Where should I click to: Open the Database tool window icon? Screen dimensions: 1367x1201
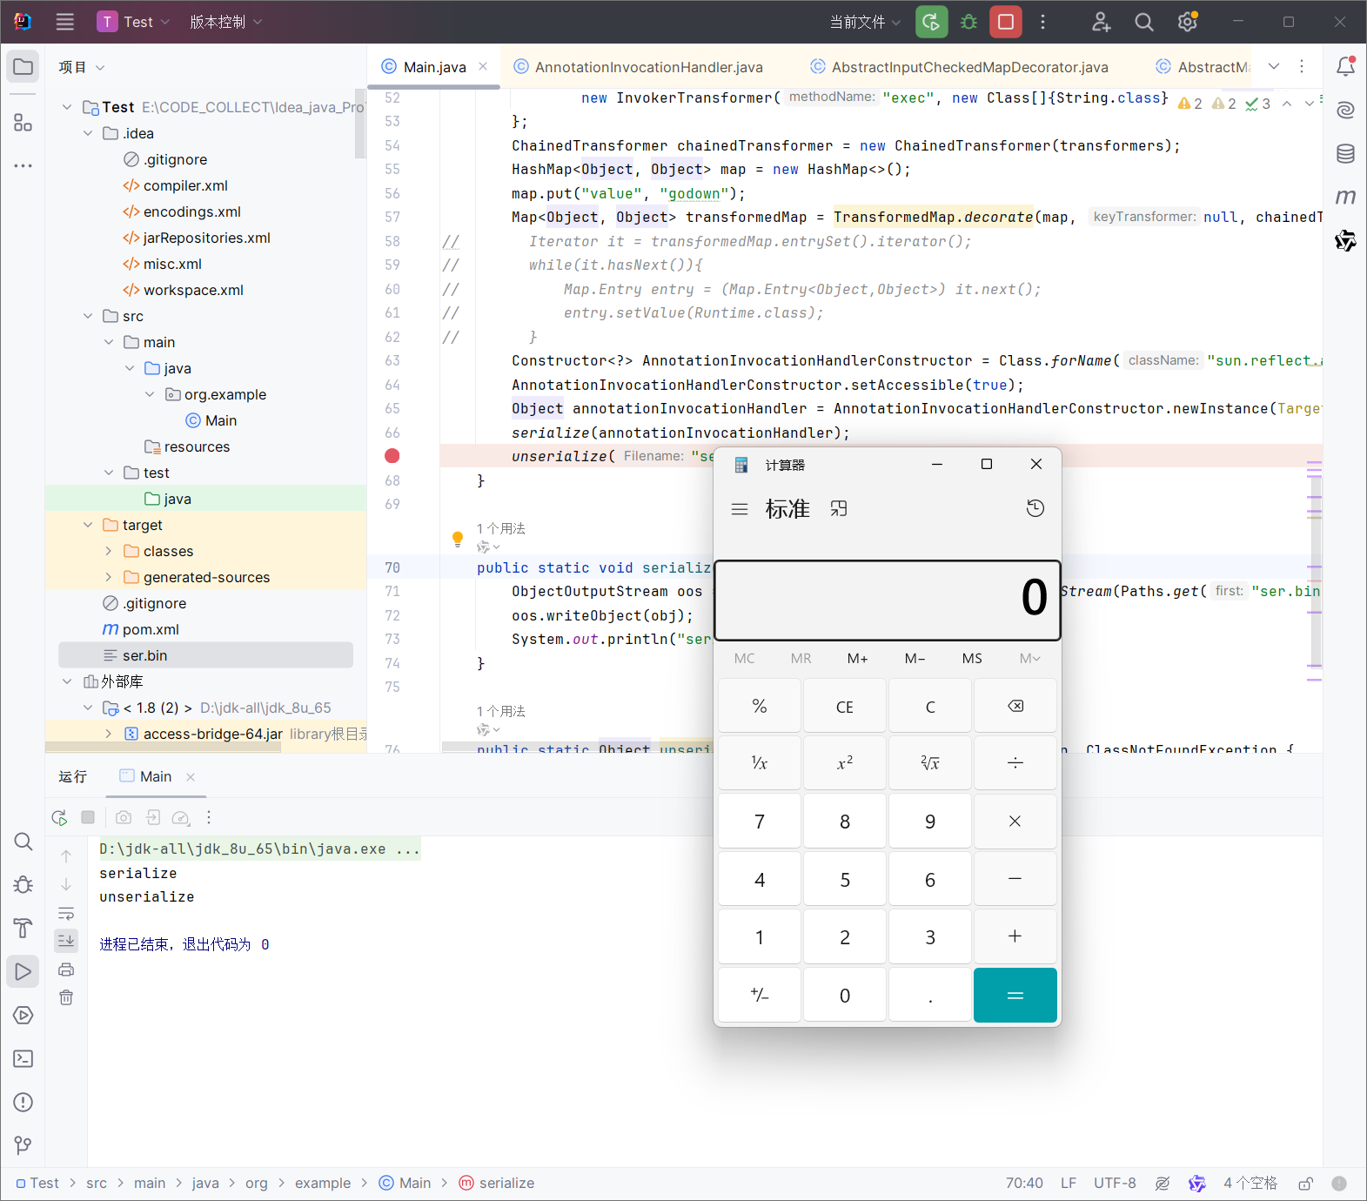(1345, 154)
